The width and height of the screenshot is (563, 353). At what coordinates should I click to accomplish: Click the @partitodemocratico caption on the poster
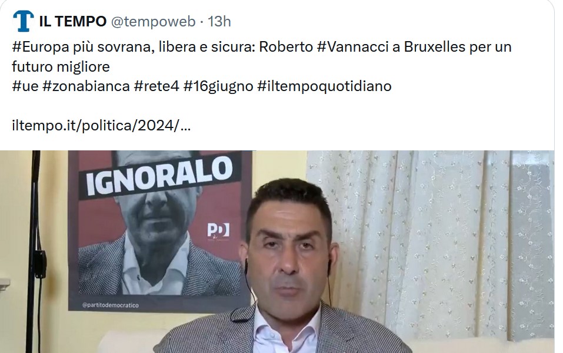[110, 305]
